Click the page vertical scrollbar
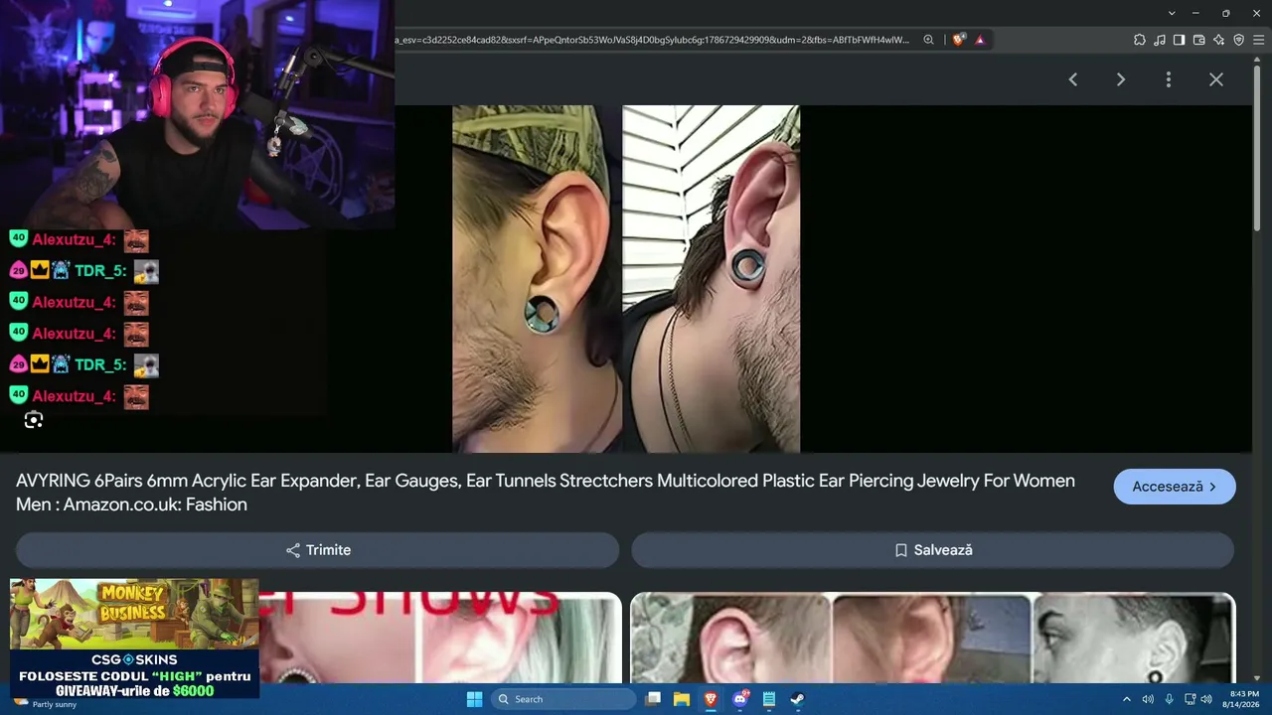Image resolution: width=1272 pixels, height=715 pixels. pos(1257,149)
